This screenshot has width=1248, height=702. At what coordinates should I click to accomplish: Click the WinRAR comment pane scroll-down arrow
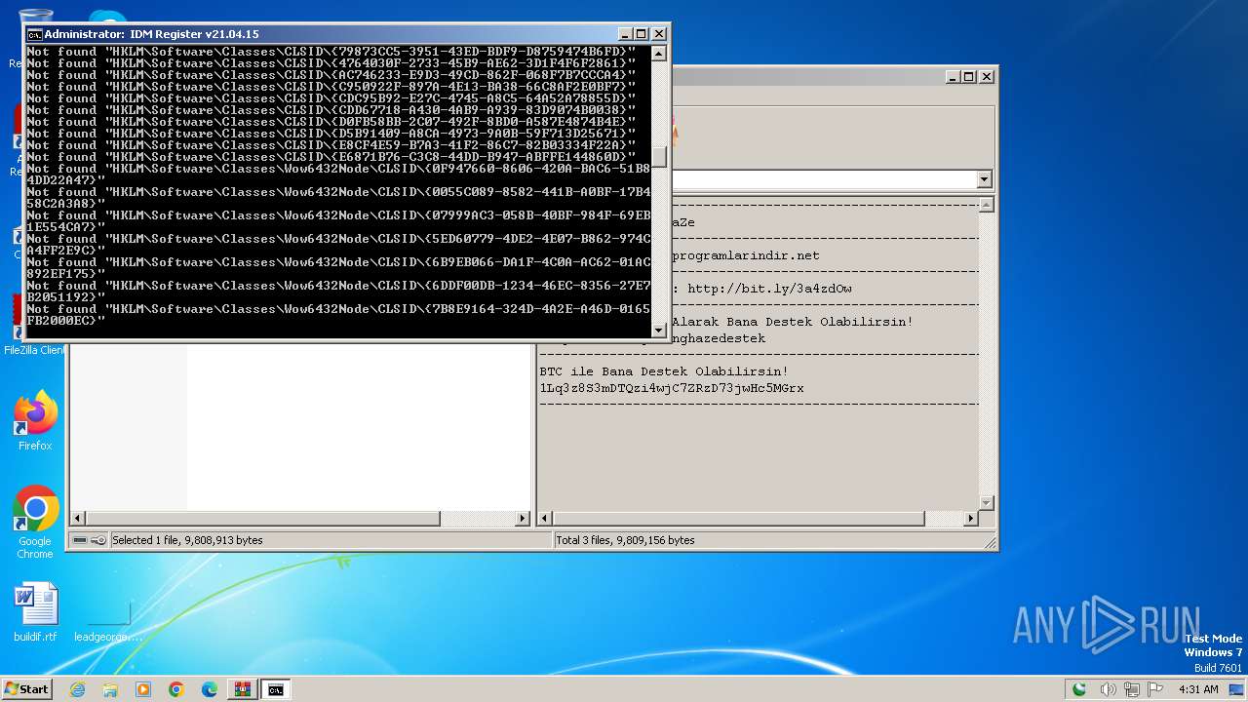(986, 503)
